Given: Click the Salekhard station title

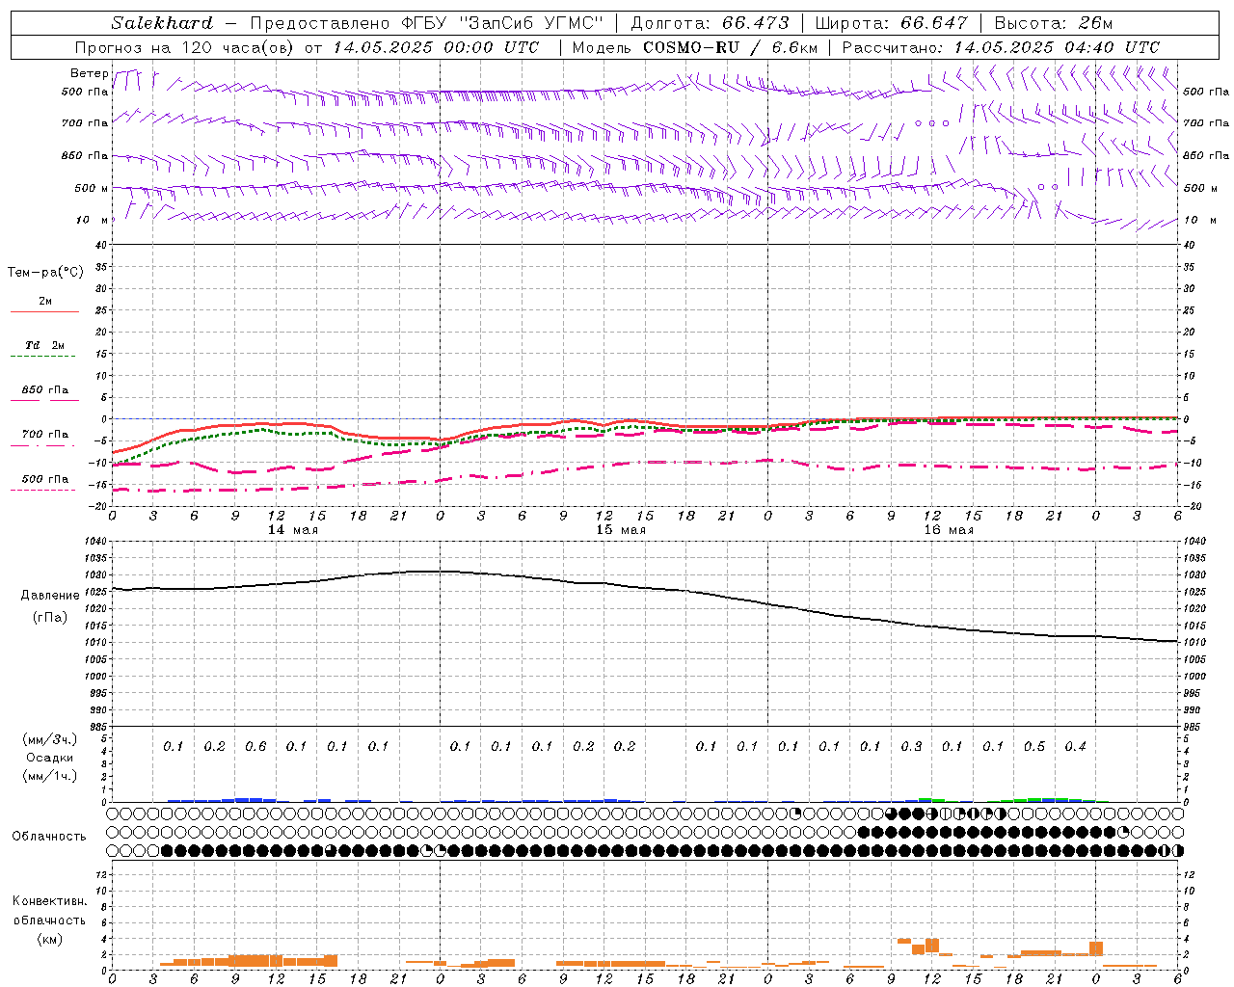Looking at the screenshot, I should [162, 23].
